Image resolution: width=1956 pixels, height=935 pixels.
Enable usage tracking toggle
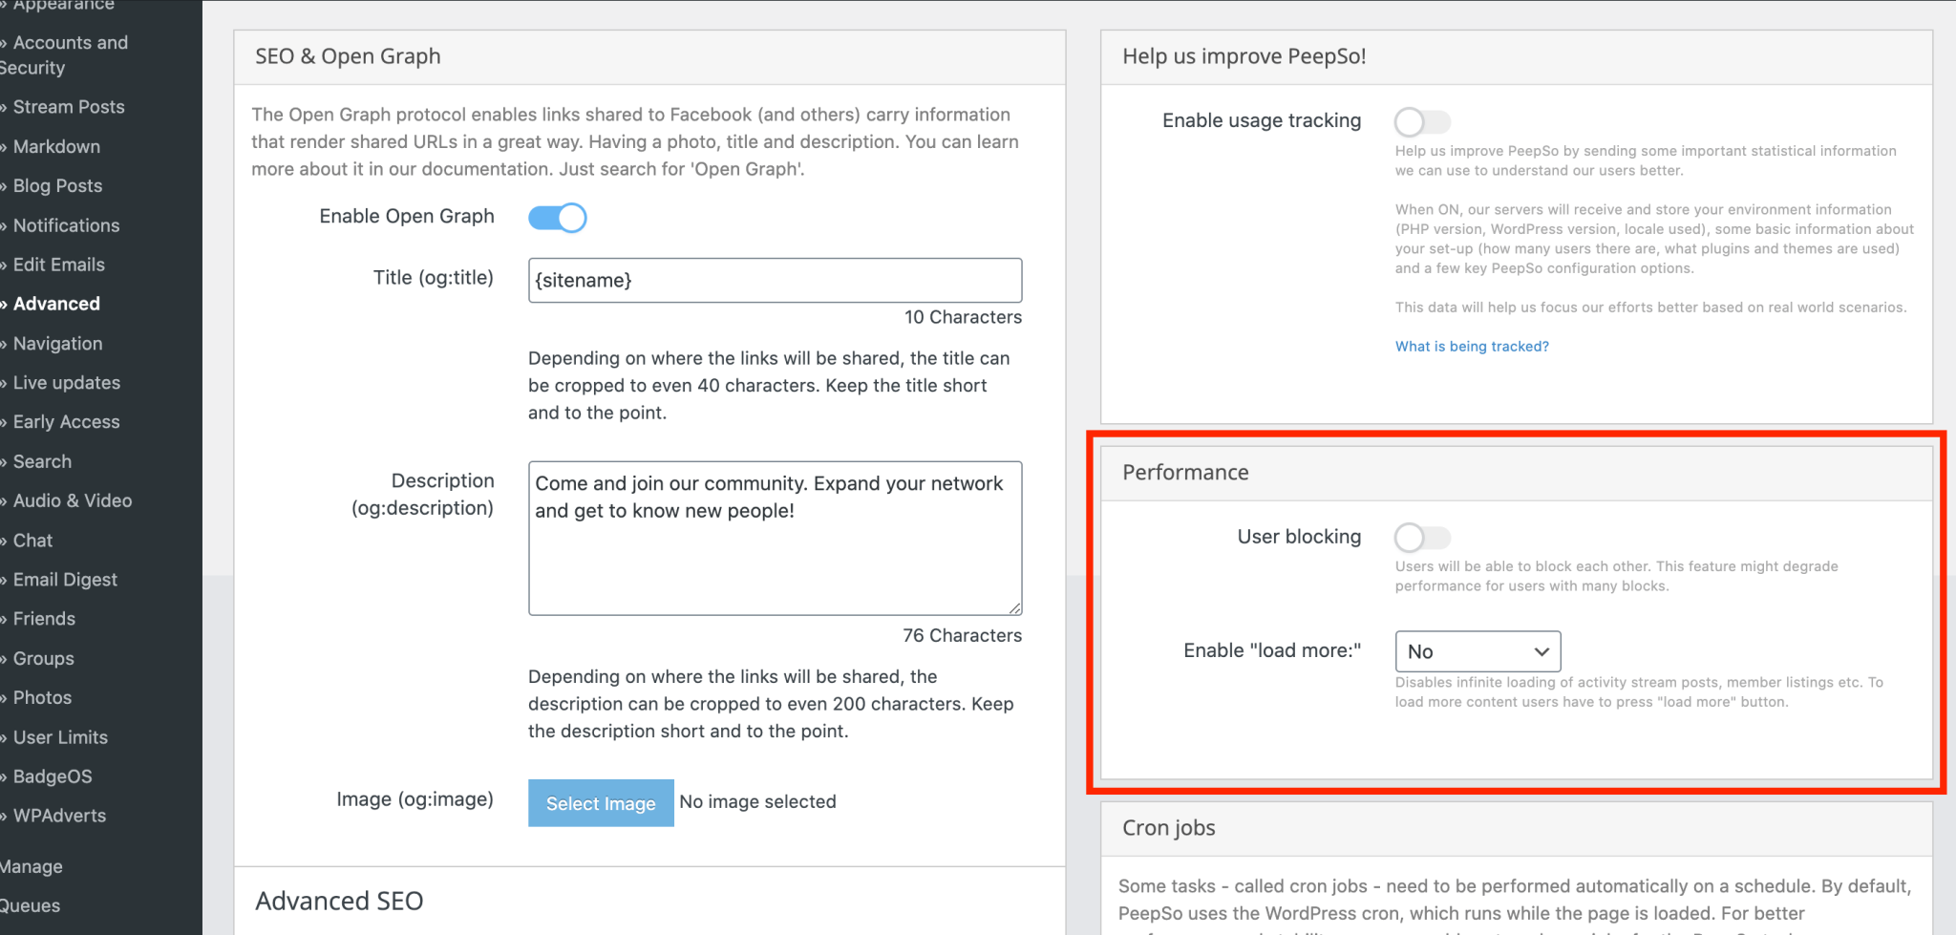pyautogui.click(x=1421, y=122)
